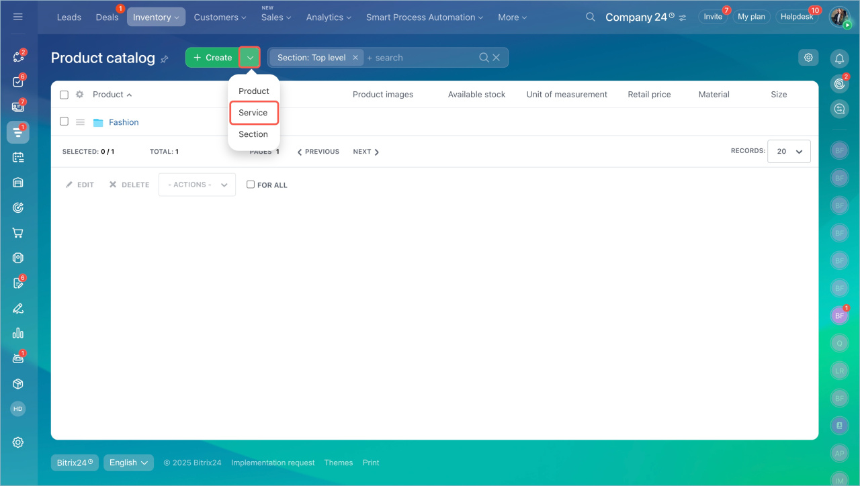Viewport: 860px width, 486px height.
Task: Clear the search field with X icon
Action: [497, 58]
